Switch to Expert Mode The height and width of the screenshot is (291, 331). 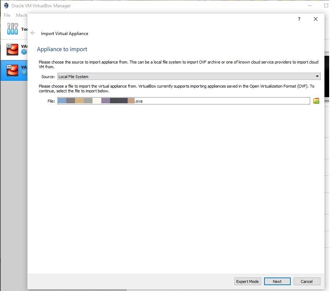(x=248, y=282)
